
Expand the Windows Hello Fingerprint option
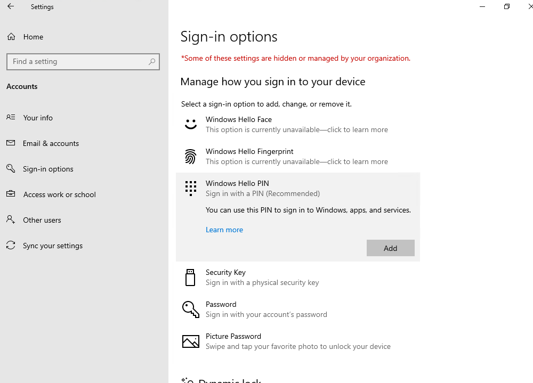point(298,156)
